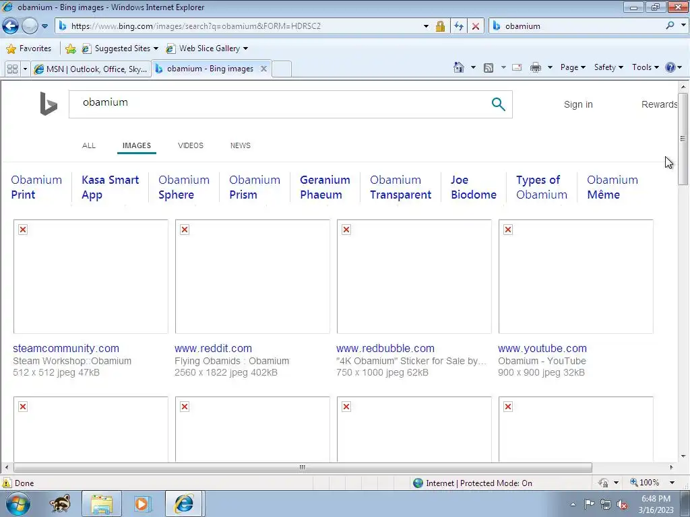Click the Obamium Sphere suggestion
The width and height of the screenshot is (690, 517).
(184, 187)
